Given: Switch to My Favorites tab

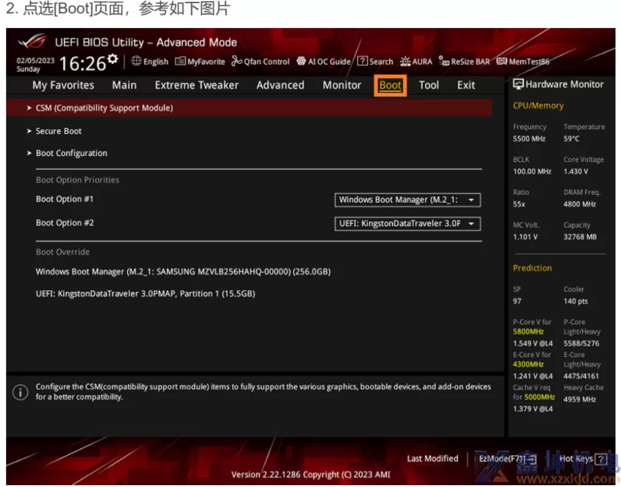Looking at the screenshot, I should pos(63,85).
